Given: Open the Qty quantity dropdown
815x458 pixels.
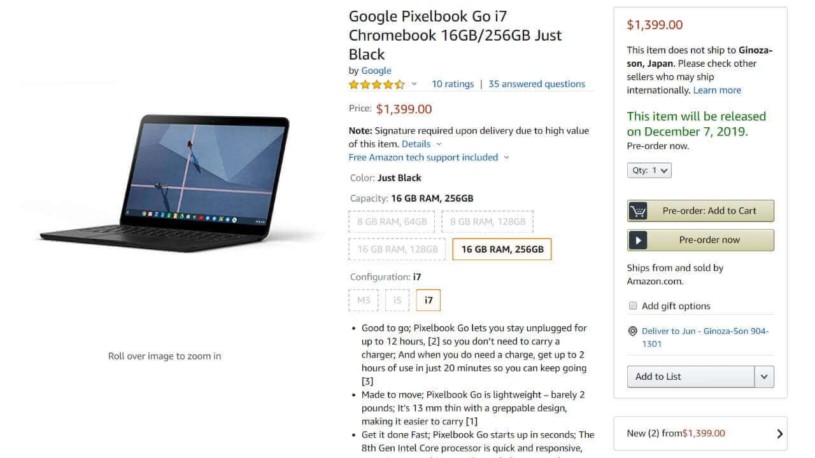Looking at the screenshot, I should 649,170.
